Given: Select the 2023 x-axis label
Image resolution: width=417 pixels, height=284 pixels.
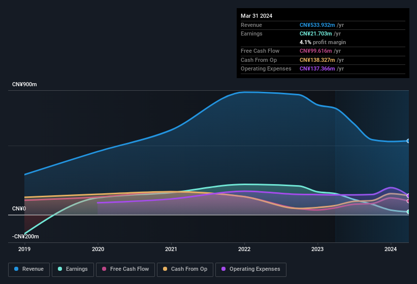Looking at the screenshot, I should (317, 249).
